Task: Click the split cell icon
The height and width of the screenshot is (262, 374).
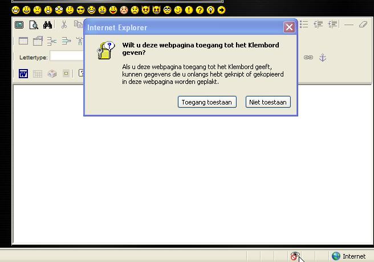Action: click(x=66, y=41)
